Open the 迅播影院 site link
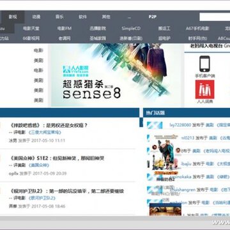This screenshot has height=230, width=230. [x=98, y=28]
